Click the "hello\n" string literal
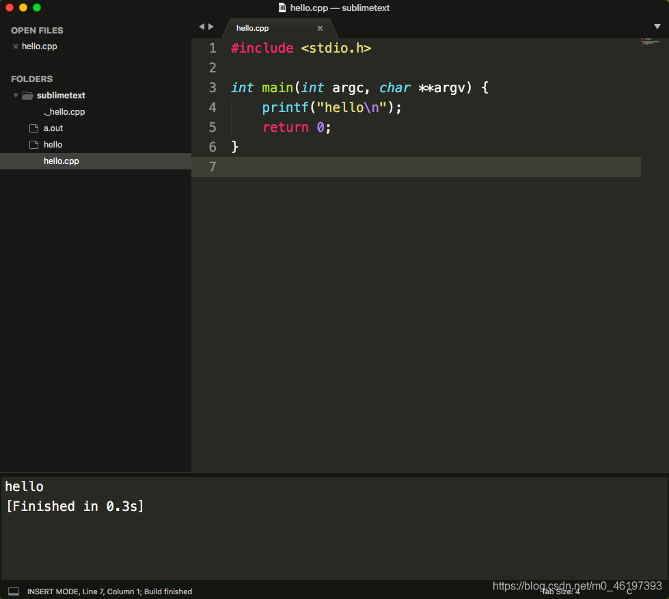This screenshot has height=599, width=669. coord(351,107)
